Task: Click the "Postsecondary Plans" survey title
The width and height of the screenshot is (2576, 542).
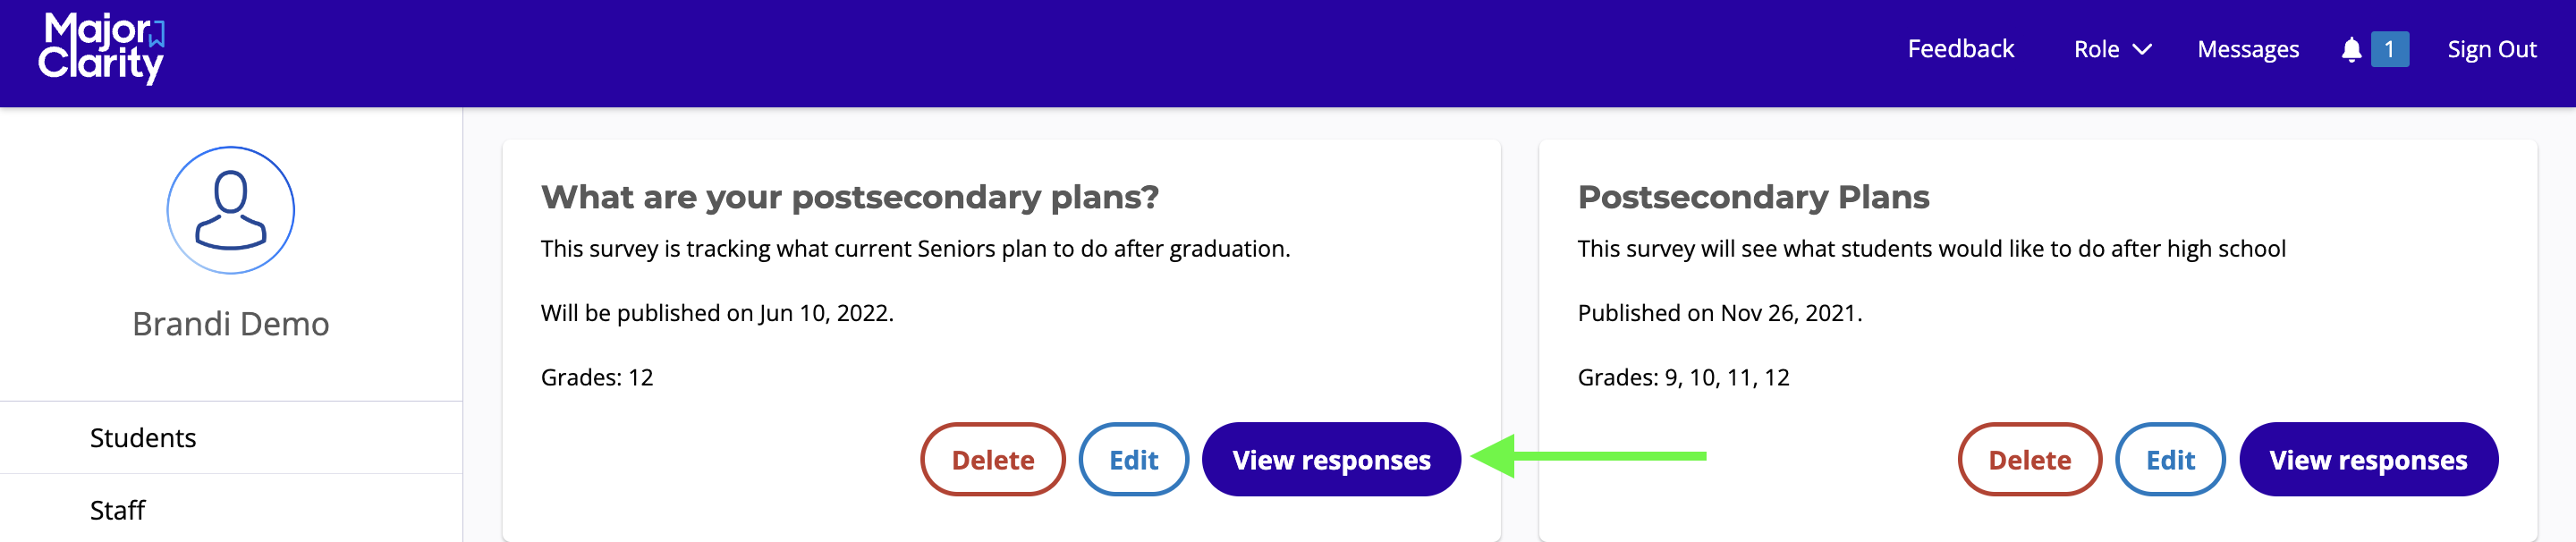Action: click(1753, 197)
